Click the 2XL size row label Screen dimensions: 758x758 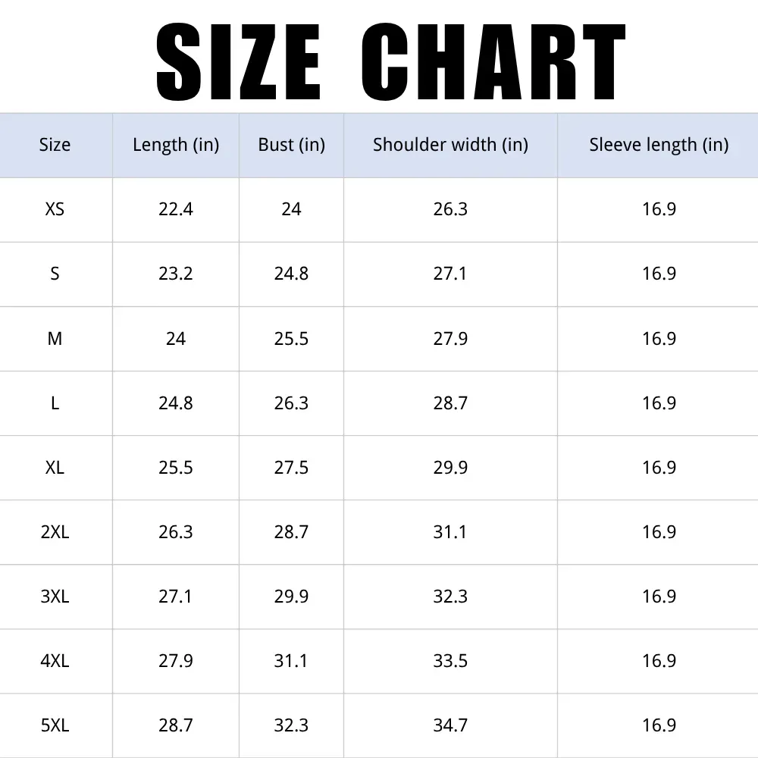click(x=55, y=532)
